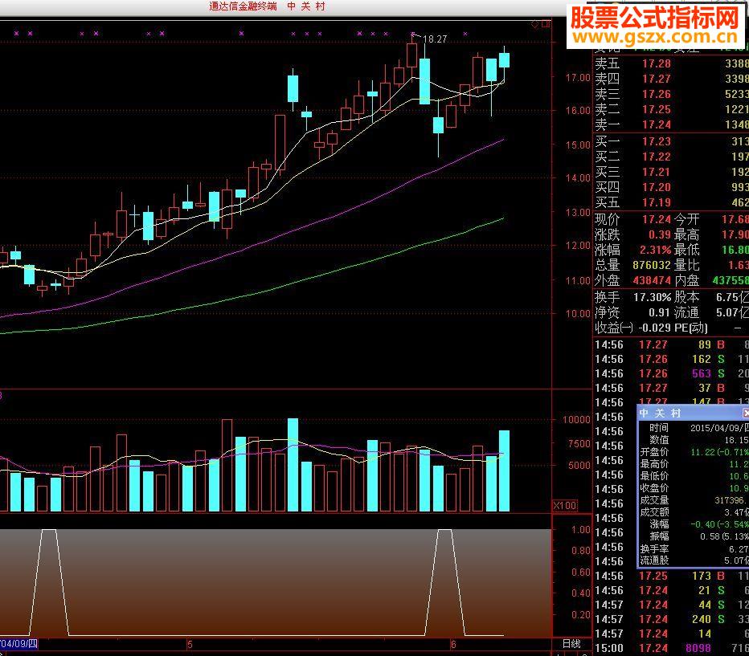Screen dimensions: 749x656
Task: Click the 10000 volume axis label
Action: click(576, 420)
